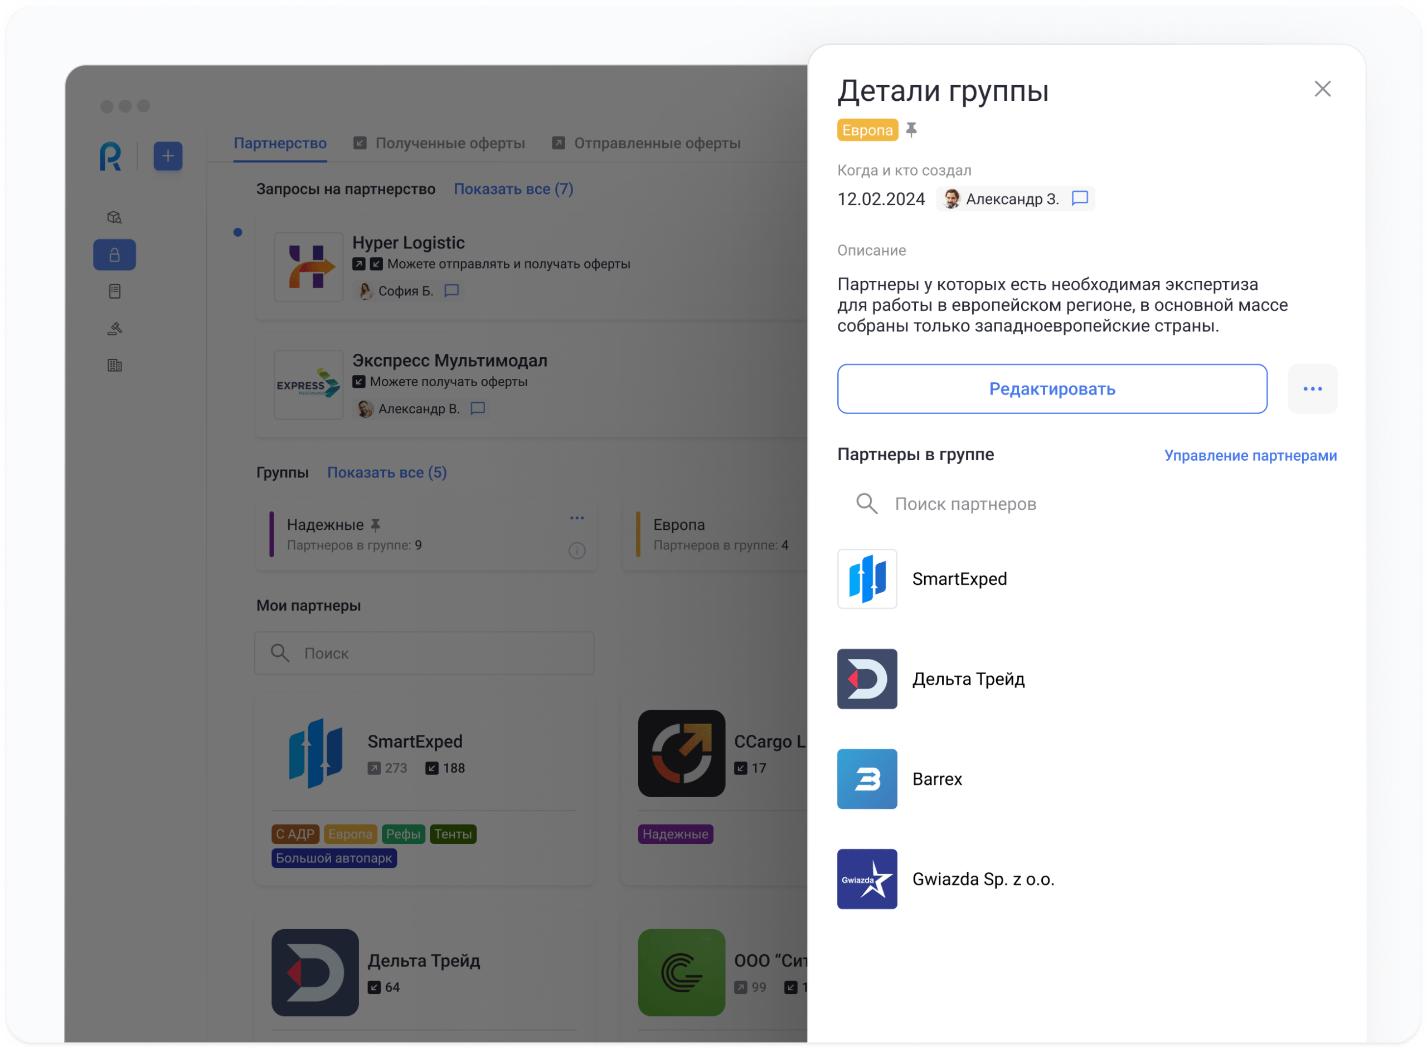Image resolution: width=1427 pixels, height=1049 pixels.
Task: Open the overflow menu on the Надежные group
Action: click(x=577, y=517)
